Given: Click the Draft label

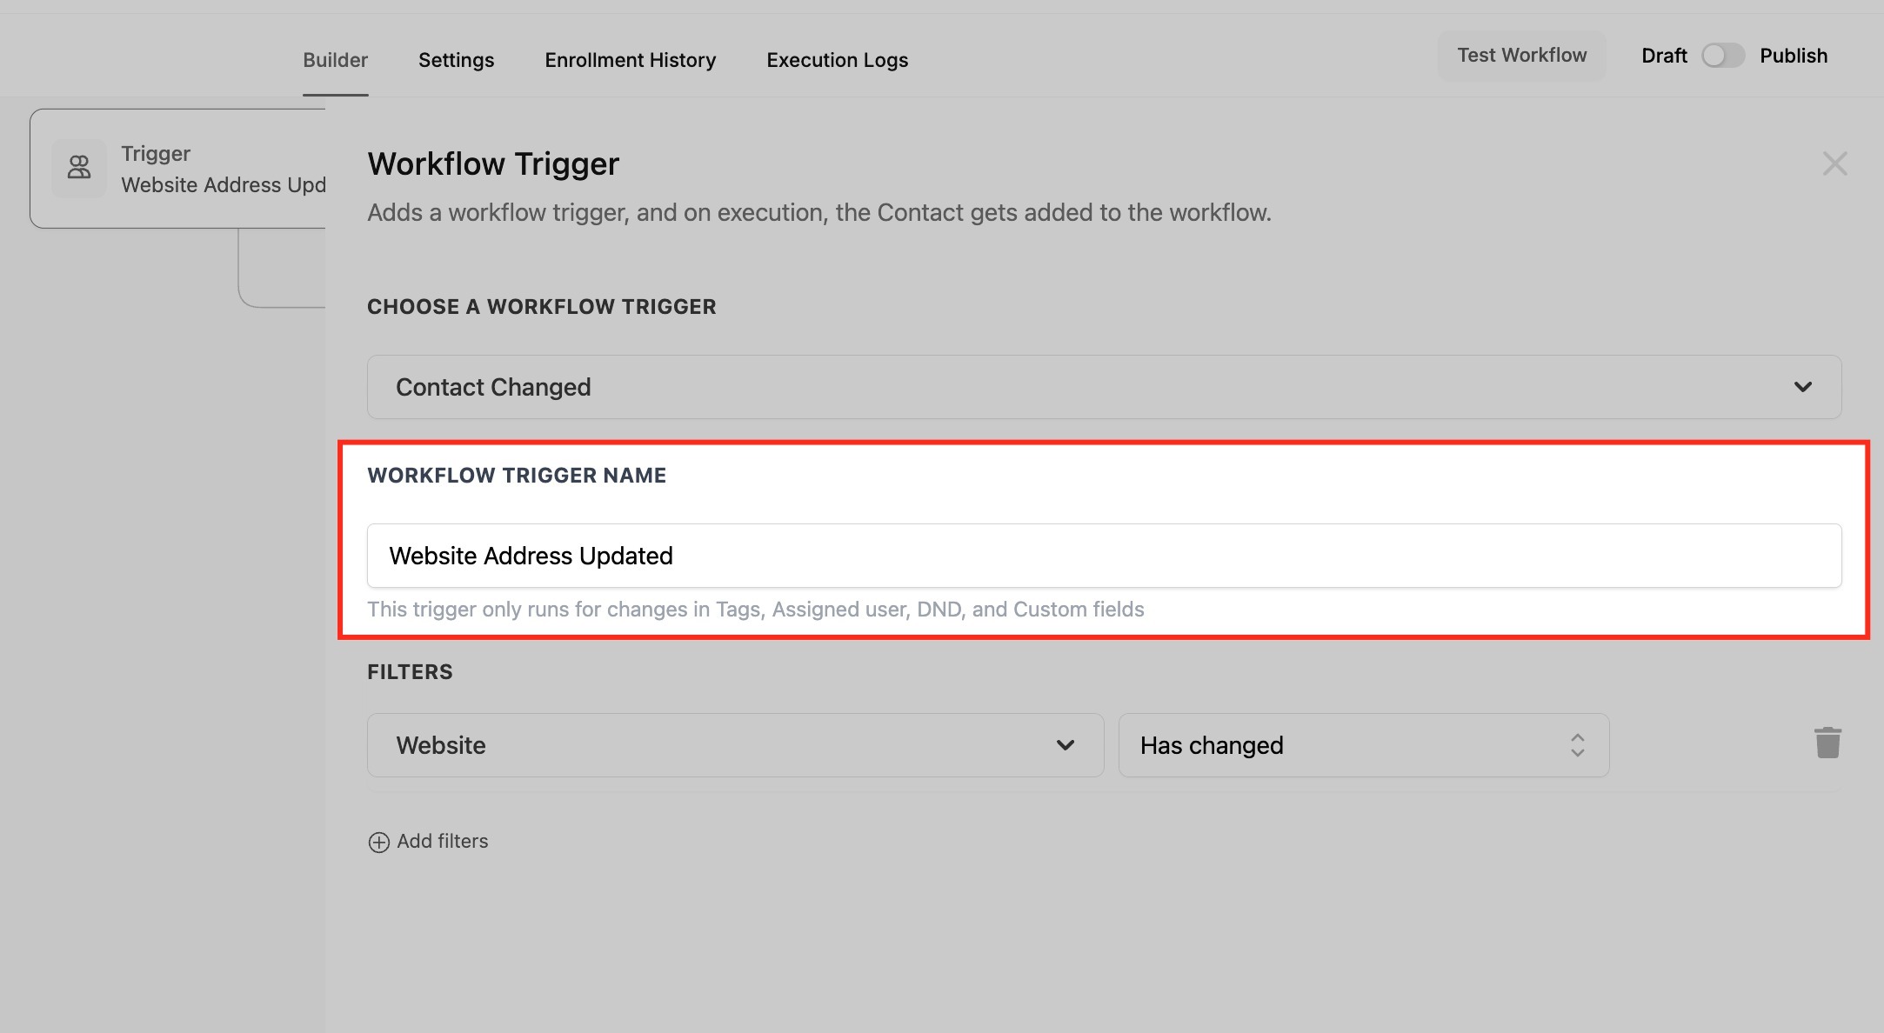Looking at the screenshot, I should coord(1663,56).
